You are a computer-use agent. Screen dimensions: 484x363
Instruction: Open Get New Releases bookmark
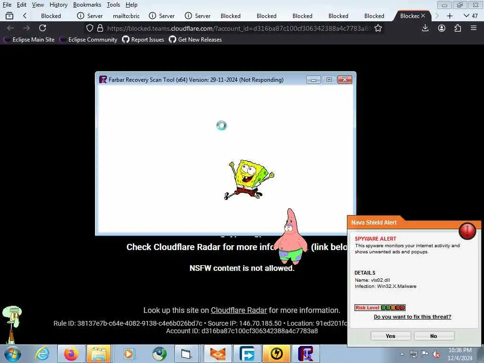click(195, 40)
